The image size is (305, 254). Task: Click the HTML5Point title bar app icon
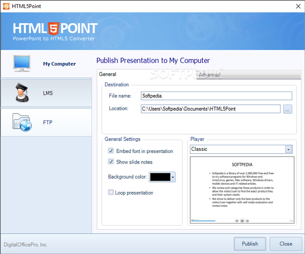pos(7,6)
